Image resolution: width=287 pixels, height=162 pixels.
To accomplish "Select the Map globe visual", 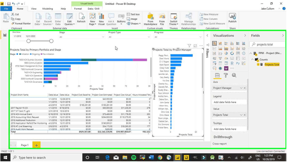I will tap(244, 53).
